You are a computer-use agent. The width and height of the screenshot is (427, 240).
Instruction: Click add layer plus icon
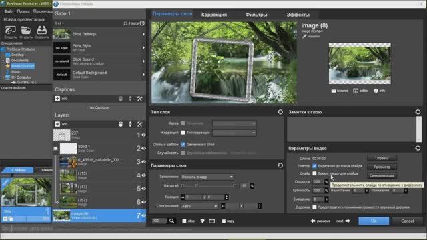[x=57, y=124]
